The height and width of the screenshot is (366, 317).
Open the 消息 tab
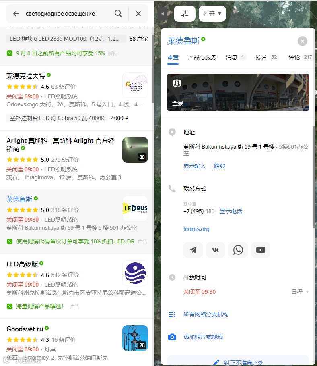pos(236,57)
